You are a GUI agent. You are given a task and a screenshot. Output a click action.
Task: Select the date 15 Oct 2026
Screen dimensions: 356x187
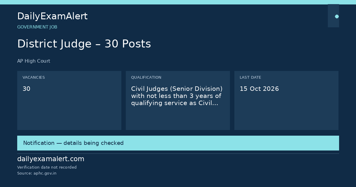pos(259,89)
